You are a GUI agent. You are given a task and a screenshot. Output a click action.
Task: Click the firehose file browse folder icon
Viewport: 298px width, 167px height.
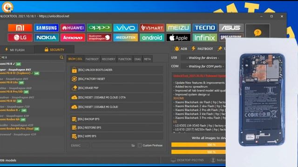pyautogui.click(x=133, y=145)
